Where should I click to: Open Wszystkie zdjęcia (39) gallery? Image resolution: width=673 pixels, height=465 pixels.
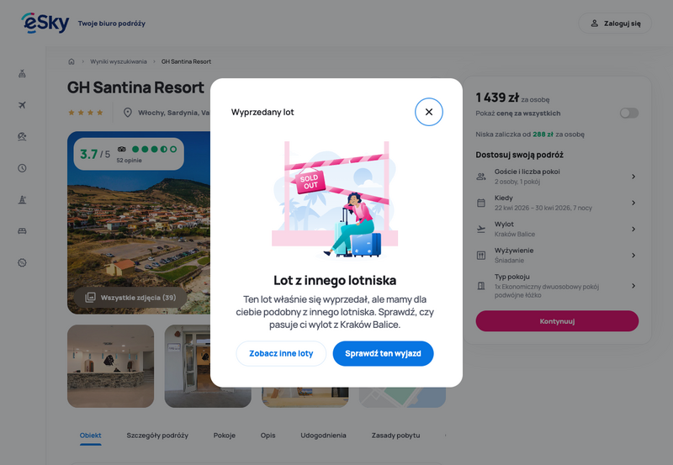point(130,298)
